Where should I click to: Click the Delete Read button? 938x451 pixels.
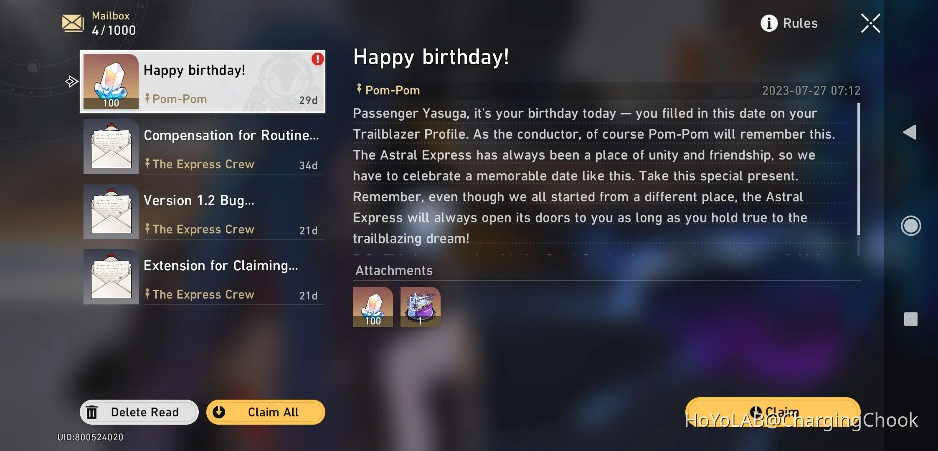click(x=139, y=412)
